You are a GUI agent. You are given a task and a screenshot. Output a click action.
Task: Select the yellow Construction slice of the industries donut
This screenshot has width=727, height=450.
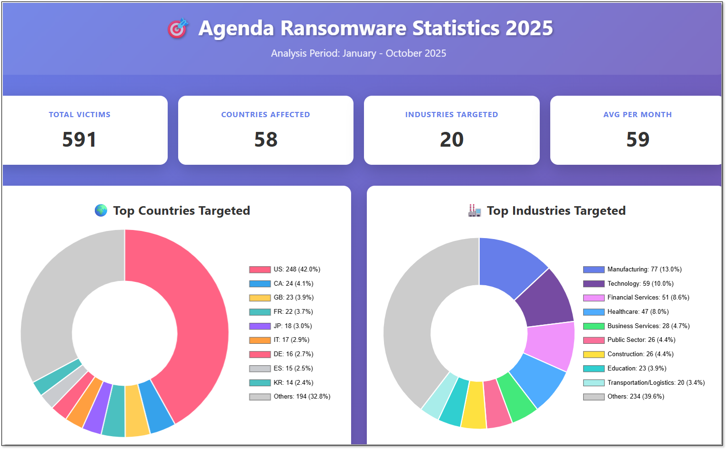(474, 406)
